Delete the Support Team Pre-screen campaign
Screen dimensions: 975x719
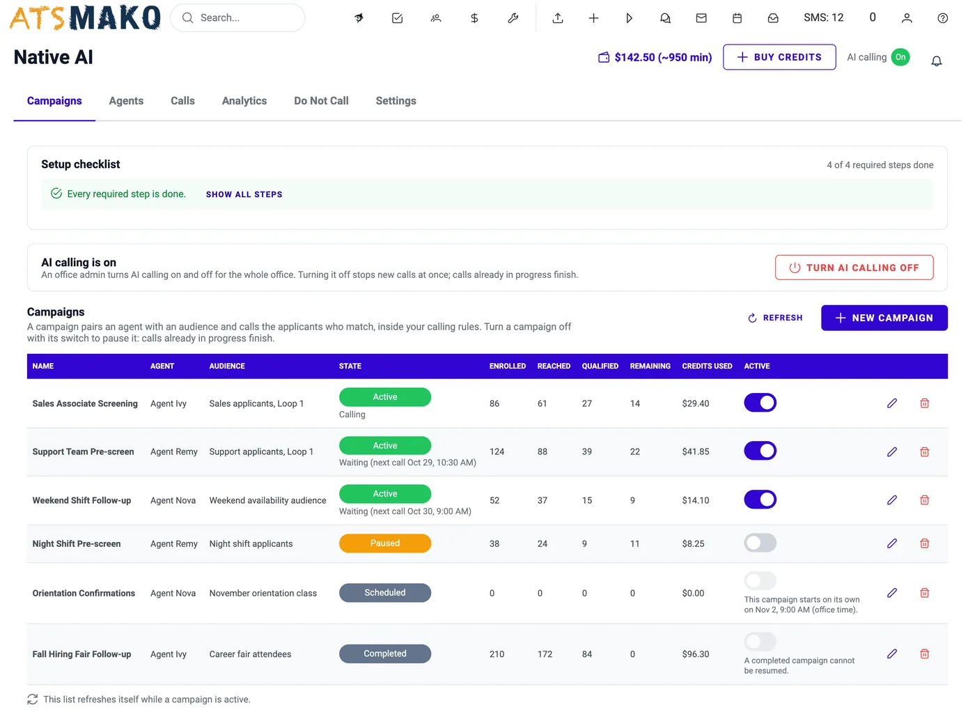[925, 452]
